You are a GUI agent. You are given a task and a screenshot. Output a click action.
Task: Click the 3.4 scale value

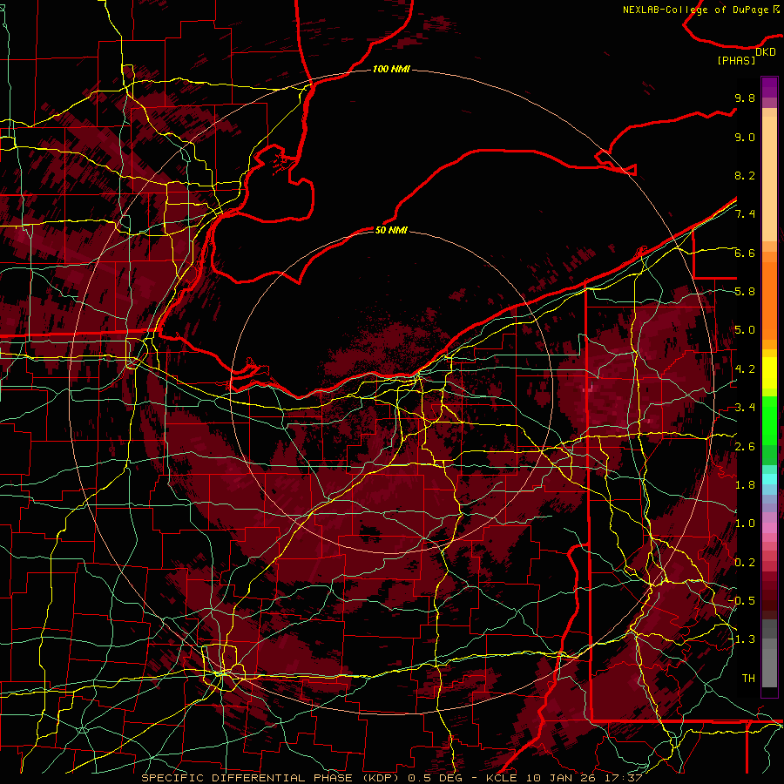coord(745,408)
